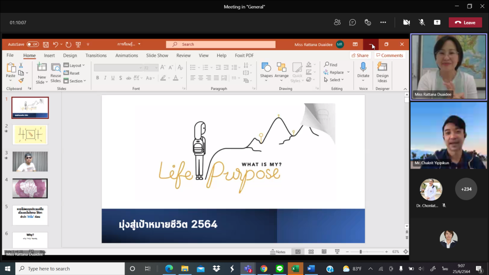
Task: Open the Arrange menu
Action: tap(281, 73)
